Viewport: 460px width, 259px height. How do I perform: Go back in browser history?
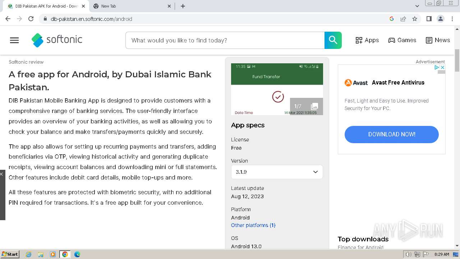[8, 19]
